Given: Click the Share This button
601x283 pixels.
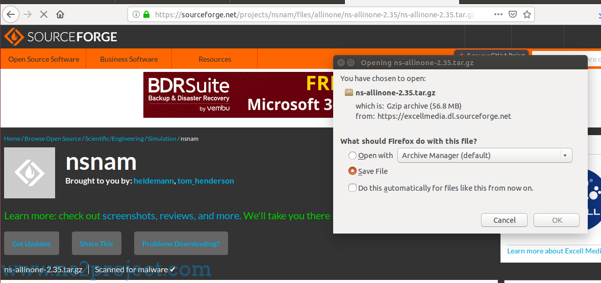Looking at the screenshot, I should tap(96, 243).
